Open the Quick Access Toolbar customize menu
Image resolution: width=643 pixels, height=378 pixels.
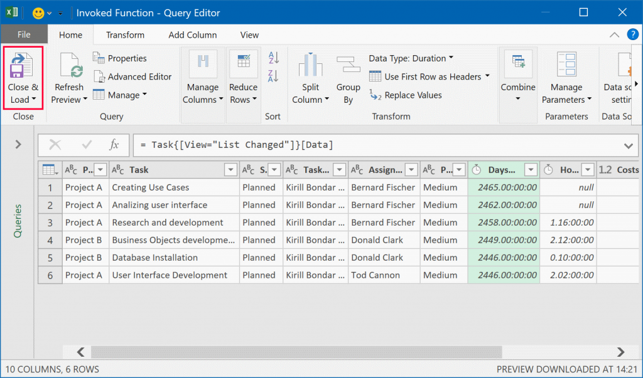click(60, 14)
